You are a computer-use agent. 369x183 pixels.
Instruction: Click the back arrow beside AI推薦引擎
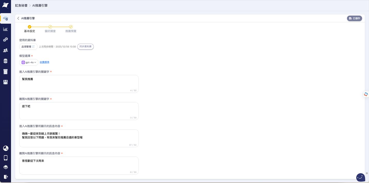point(18,18)
